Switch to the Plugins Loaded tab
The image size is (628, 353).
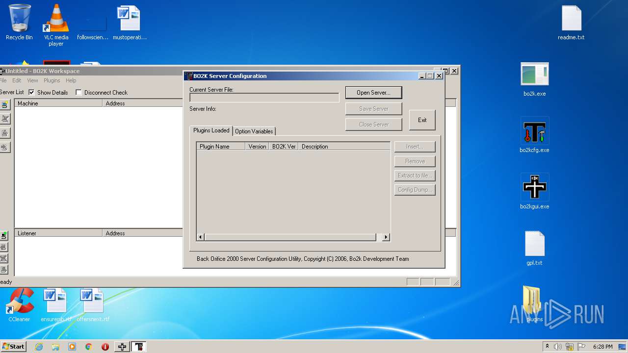(x=211, y=130)
